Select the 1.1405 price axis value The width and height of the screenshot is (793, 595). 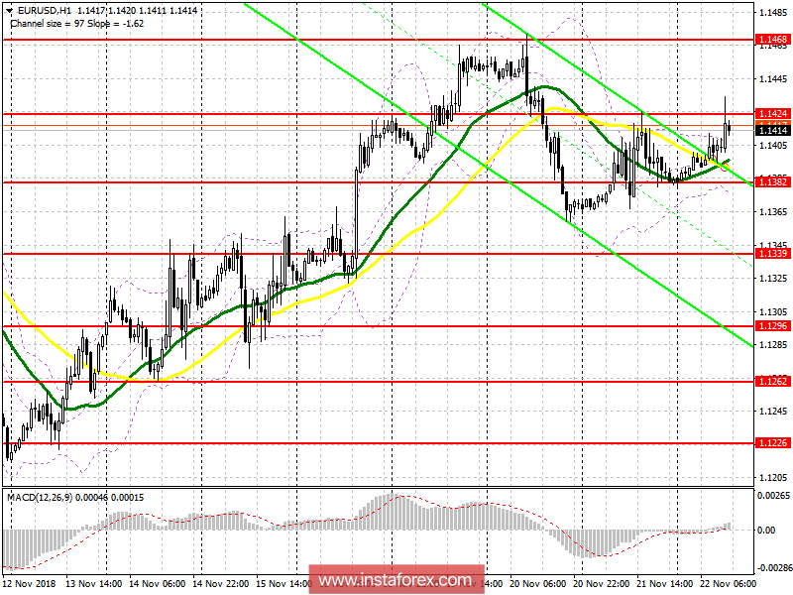coord(774,146)
